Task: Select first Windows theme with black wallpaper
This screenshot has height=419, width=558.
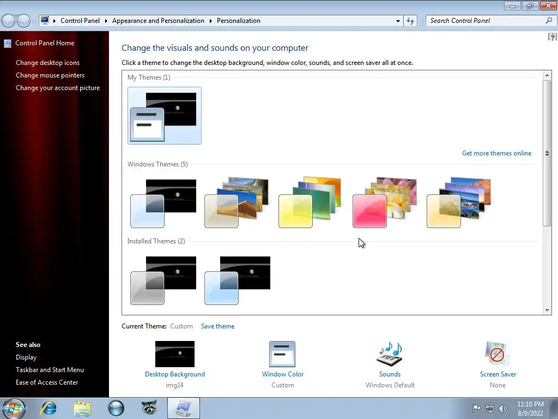Action: tap(163, 203)
